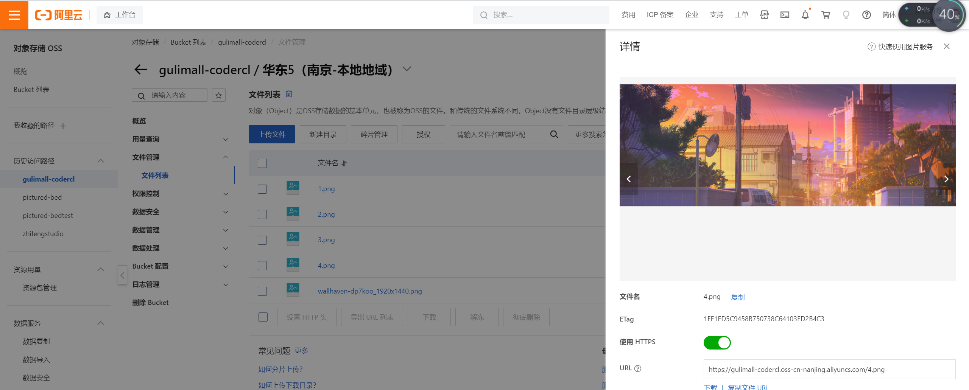Open the 工作台 workbench button

click(120, 15)
